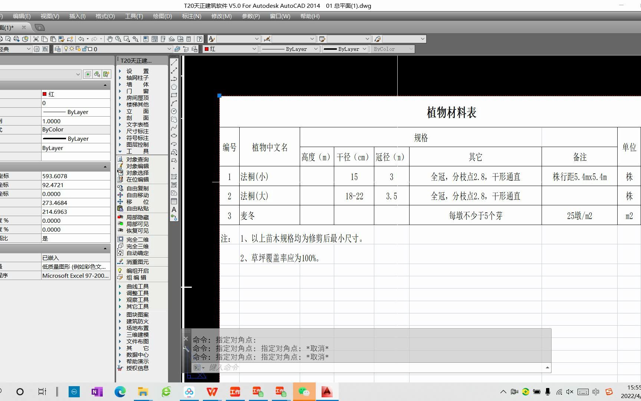Select the Hatch tool
The image size is (641, 401).
click(174, 176)
